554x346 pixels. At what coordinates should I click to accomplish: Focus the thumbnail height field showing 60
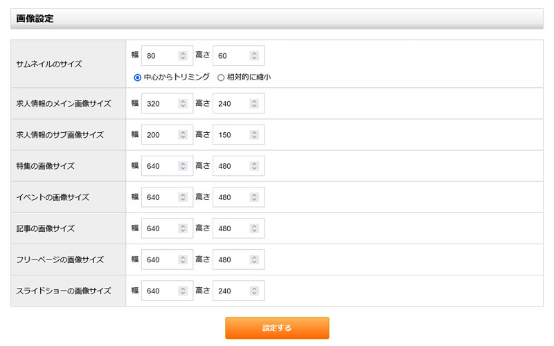231,55
